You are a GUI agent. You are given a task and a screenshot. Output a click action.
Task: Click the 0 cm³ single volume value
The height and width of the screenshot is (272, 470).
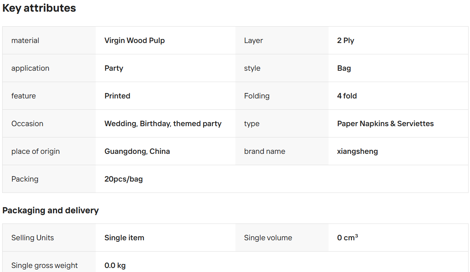coord(347,238)
